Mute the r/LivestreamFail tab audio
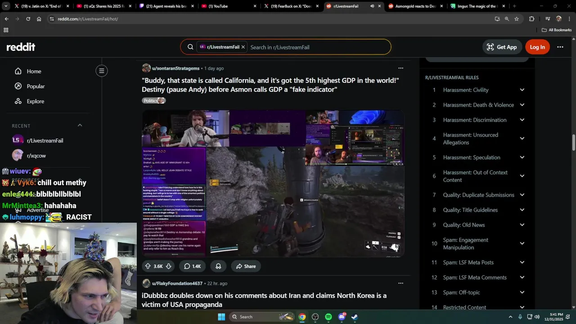The image size is (576, 324). [x=372, y=6]
